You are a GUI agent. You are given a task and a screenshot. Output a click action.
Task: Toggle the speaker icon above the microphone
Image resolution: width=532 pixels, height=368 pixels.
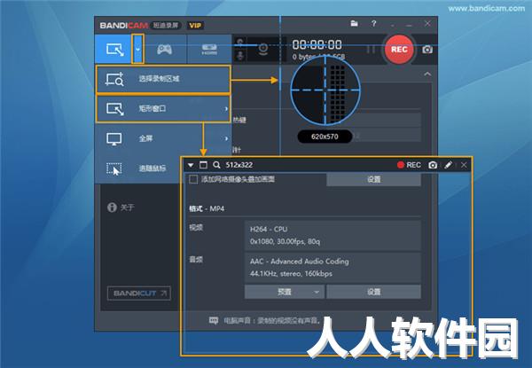tap(239, 42)
